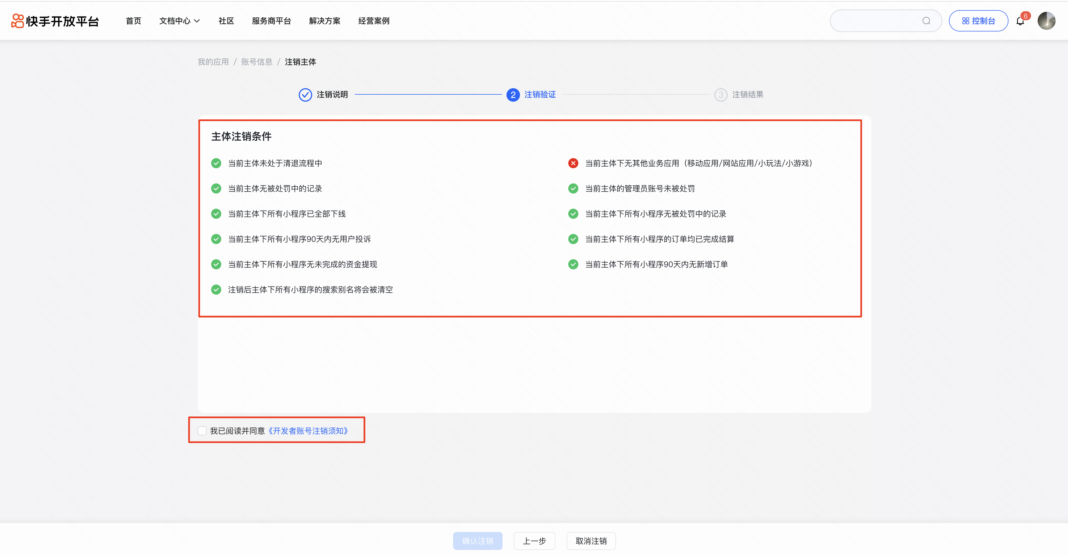The height and width of the screenshot is (555, 1068).
Task: Click the step 2 注销验证 circle icon
Action: point(513,95)
